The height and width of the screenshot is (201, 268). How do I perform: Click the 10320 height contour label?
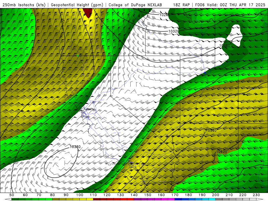point(174,31)
